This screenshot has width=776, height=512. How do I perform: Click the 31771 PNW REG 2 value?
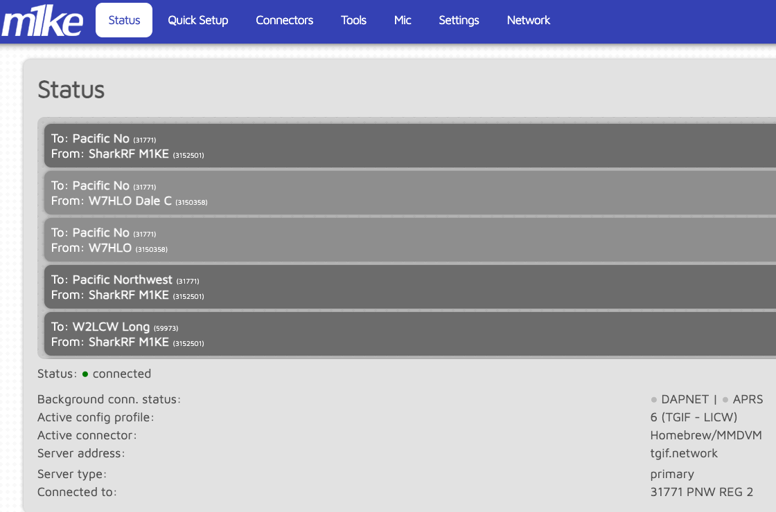pyautogui.click(x=701, y=492)
